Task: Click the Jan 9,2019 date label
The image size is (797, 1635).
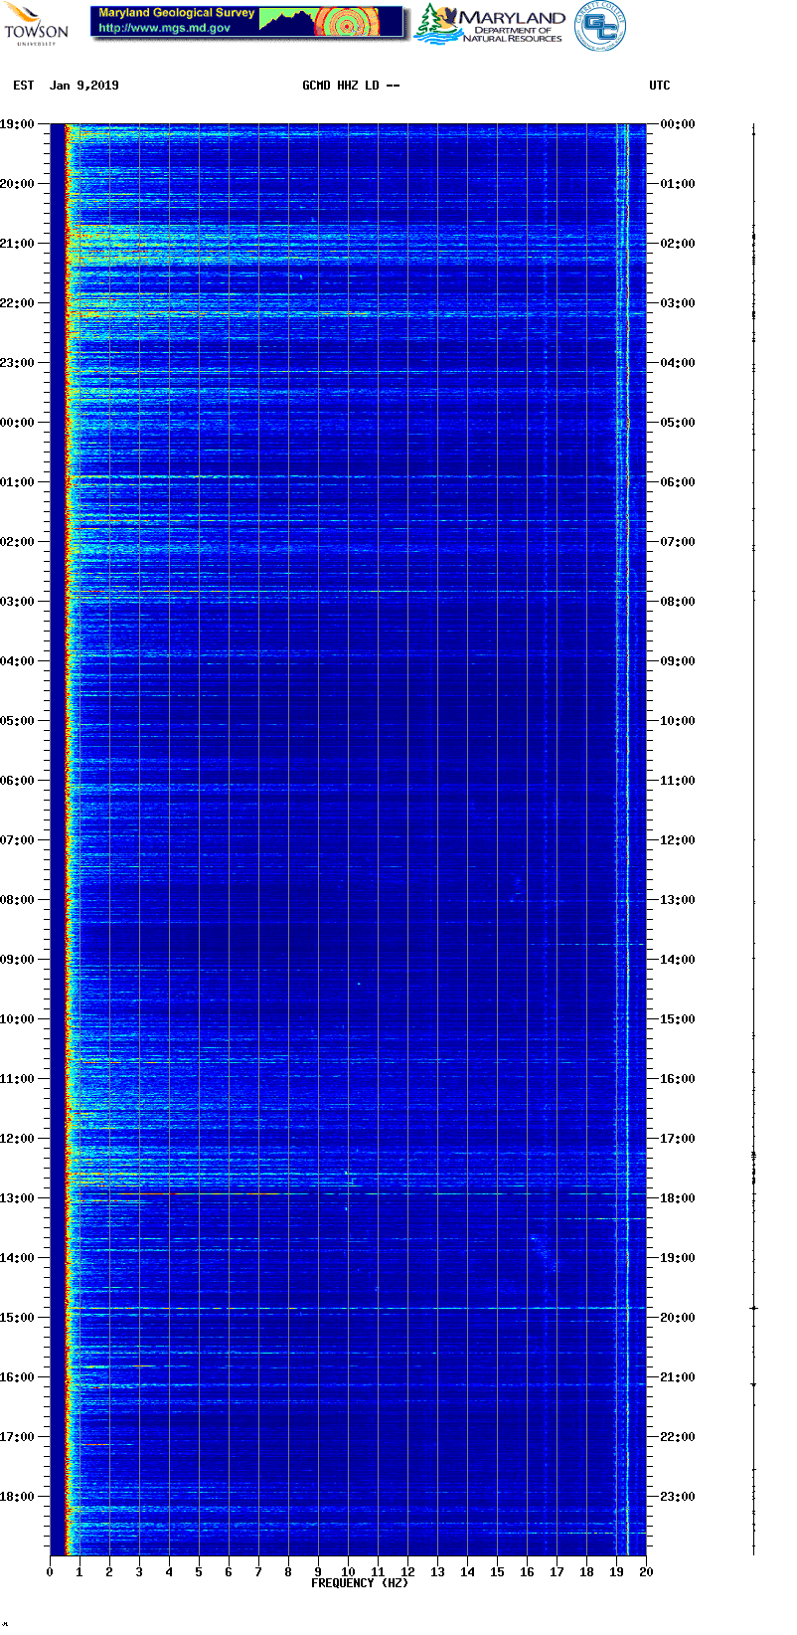Action: point(84,86)
